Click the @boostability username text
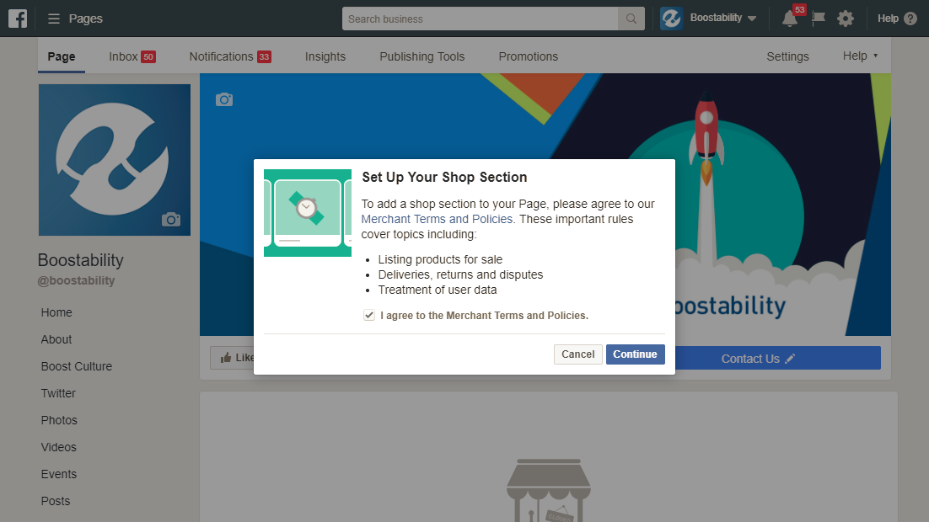The width and height of the screenshot is (929, 522). point(77,280)
